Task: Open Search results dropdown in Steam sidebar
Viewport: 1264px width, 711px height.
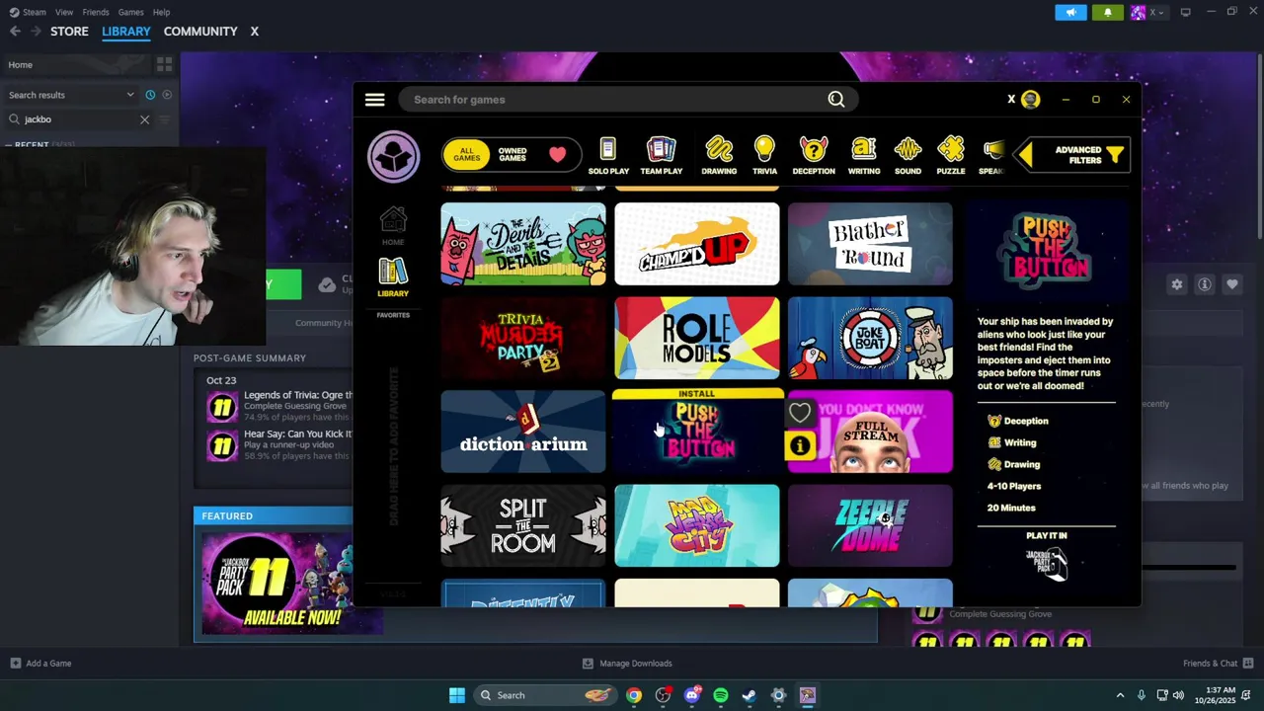Action: 70,95
